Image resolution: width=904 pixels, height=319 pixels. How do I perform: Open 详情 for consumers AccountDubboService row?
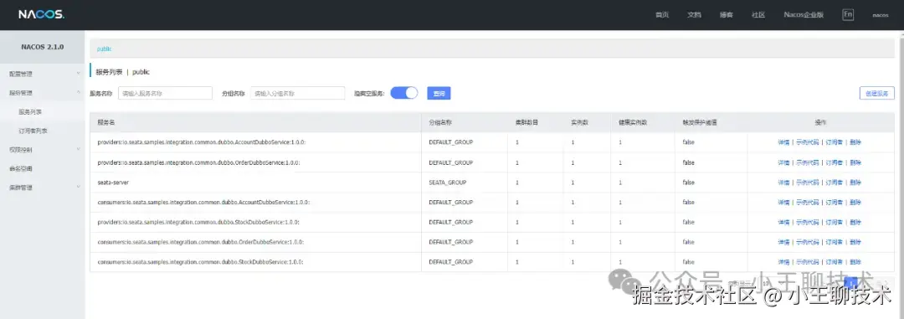pyautogui.click(x=783, y=203)
